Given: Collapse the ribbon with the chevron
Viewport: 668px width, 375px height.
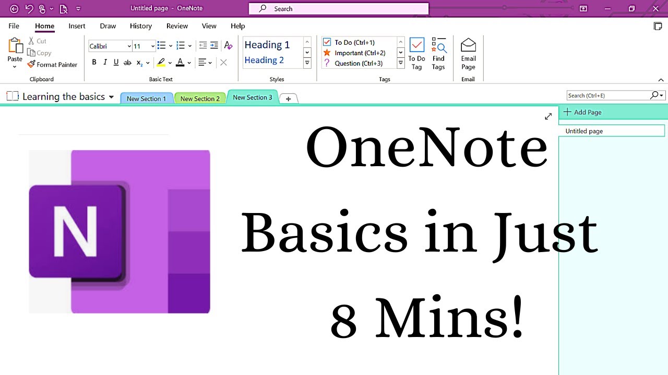Looking at the screenshot, I should 661,80.
